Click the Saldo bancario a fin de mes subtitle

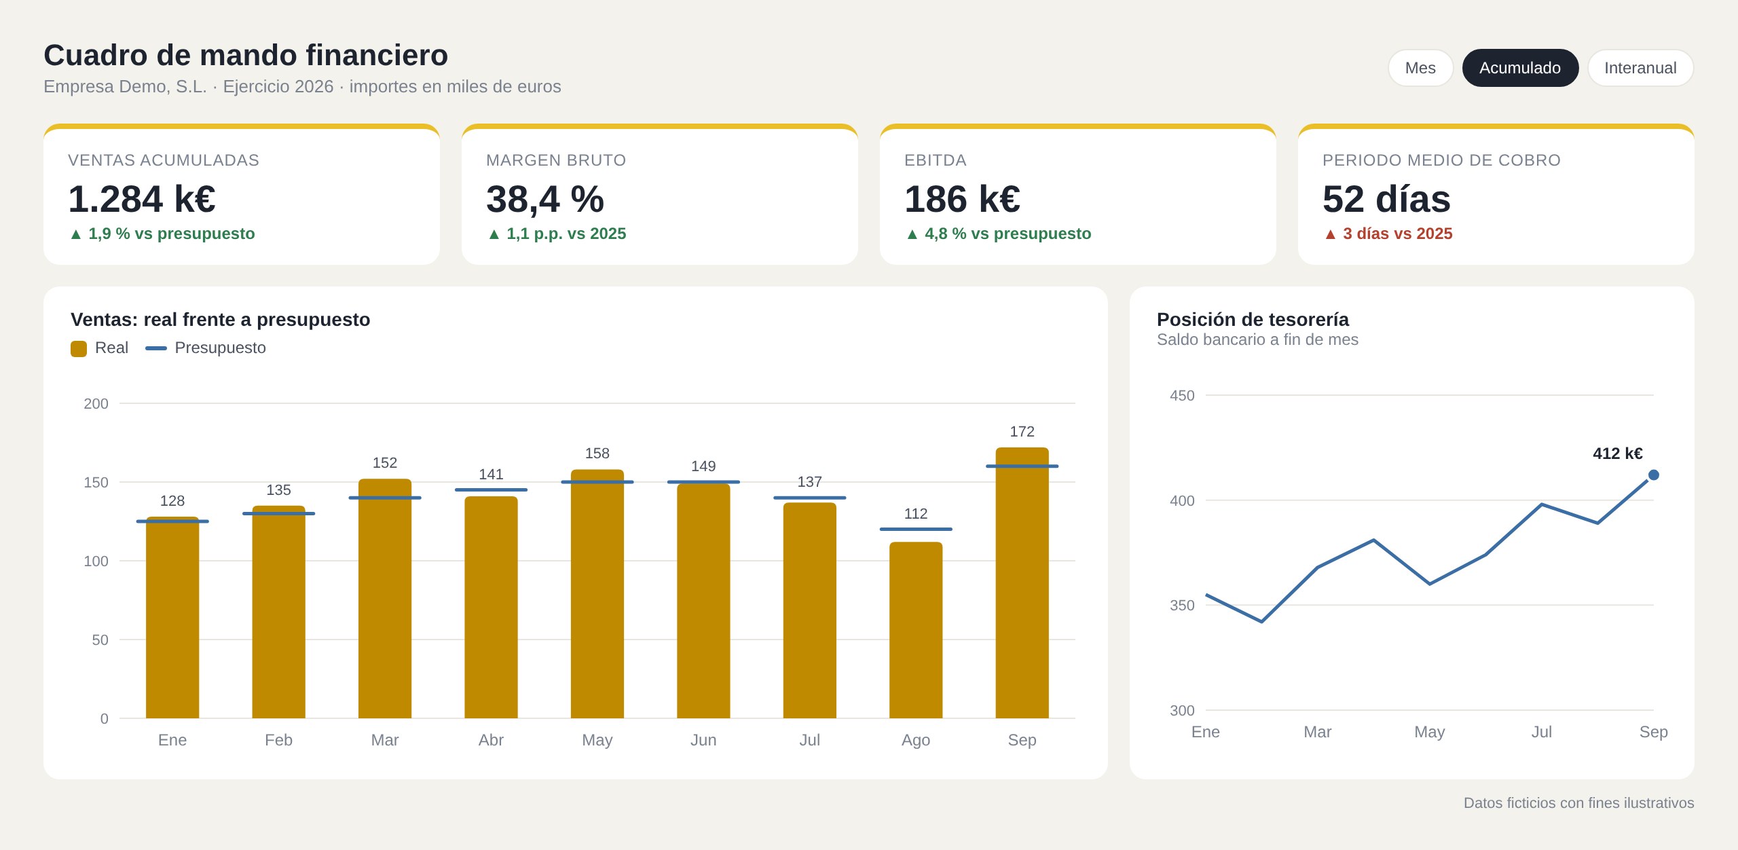[x=1257, y=339]
